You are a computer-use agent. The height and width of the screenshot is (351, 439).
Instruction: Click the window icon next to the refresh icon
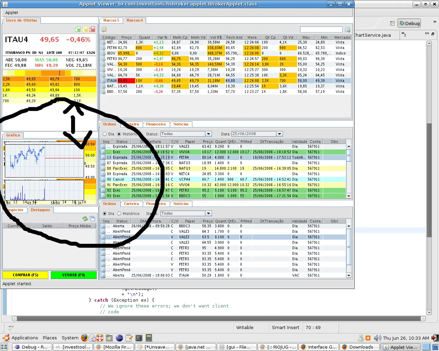(x=92, y=219)
